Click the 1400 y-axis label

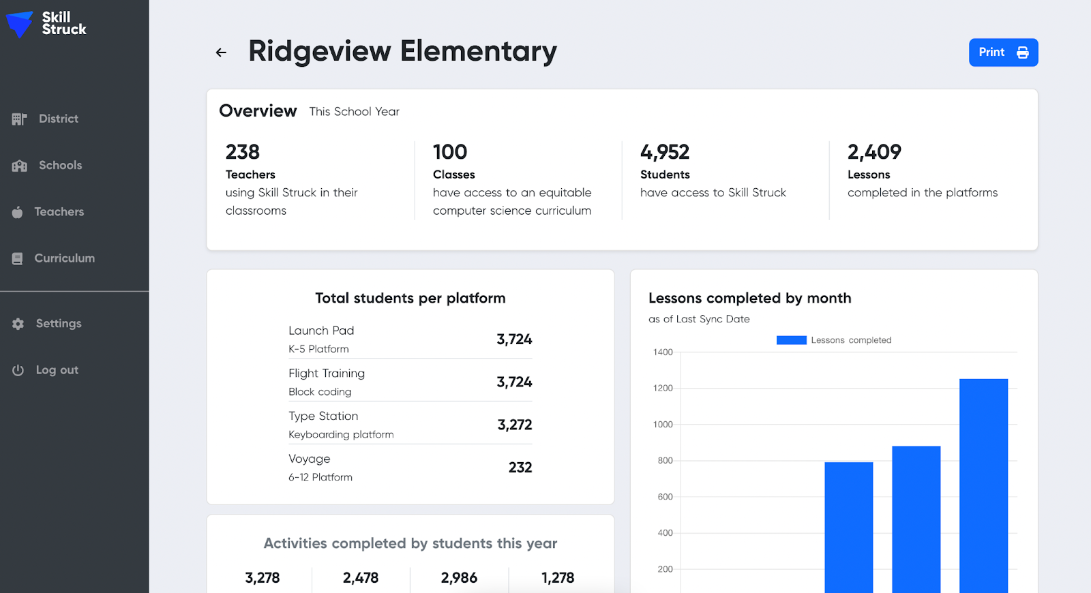tap(663, 352)
